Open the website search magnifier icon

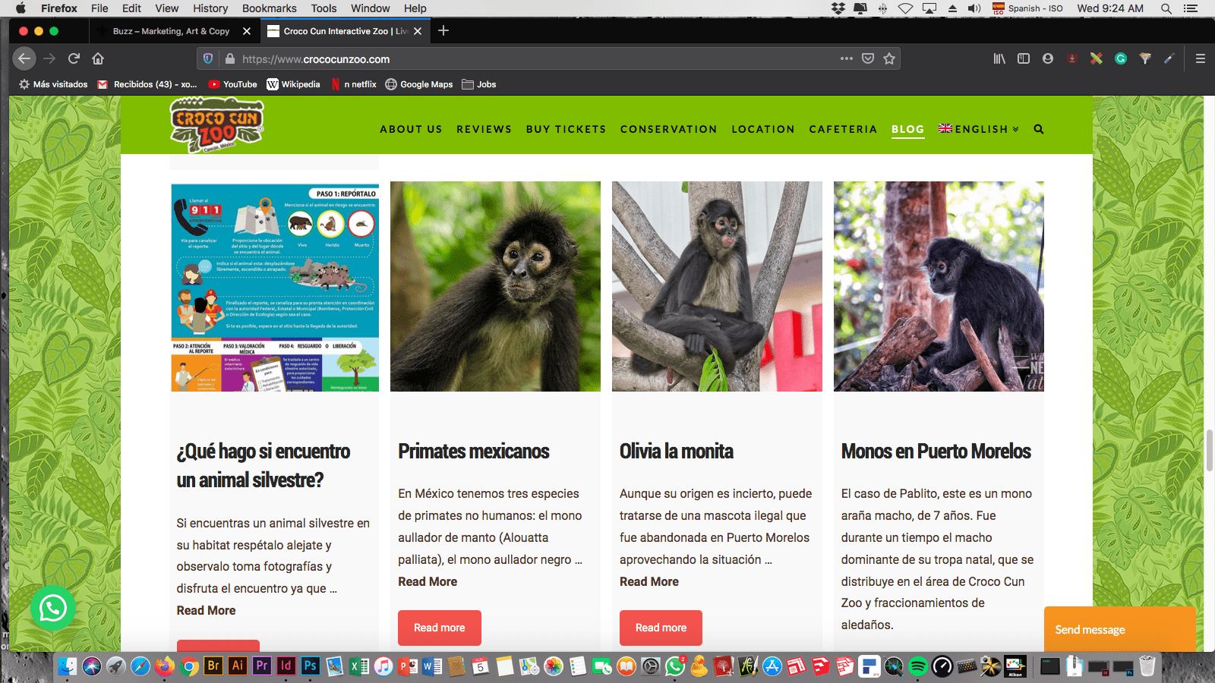[x=1039, y=129]
